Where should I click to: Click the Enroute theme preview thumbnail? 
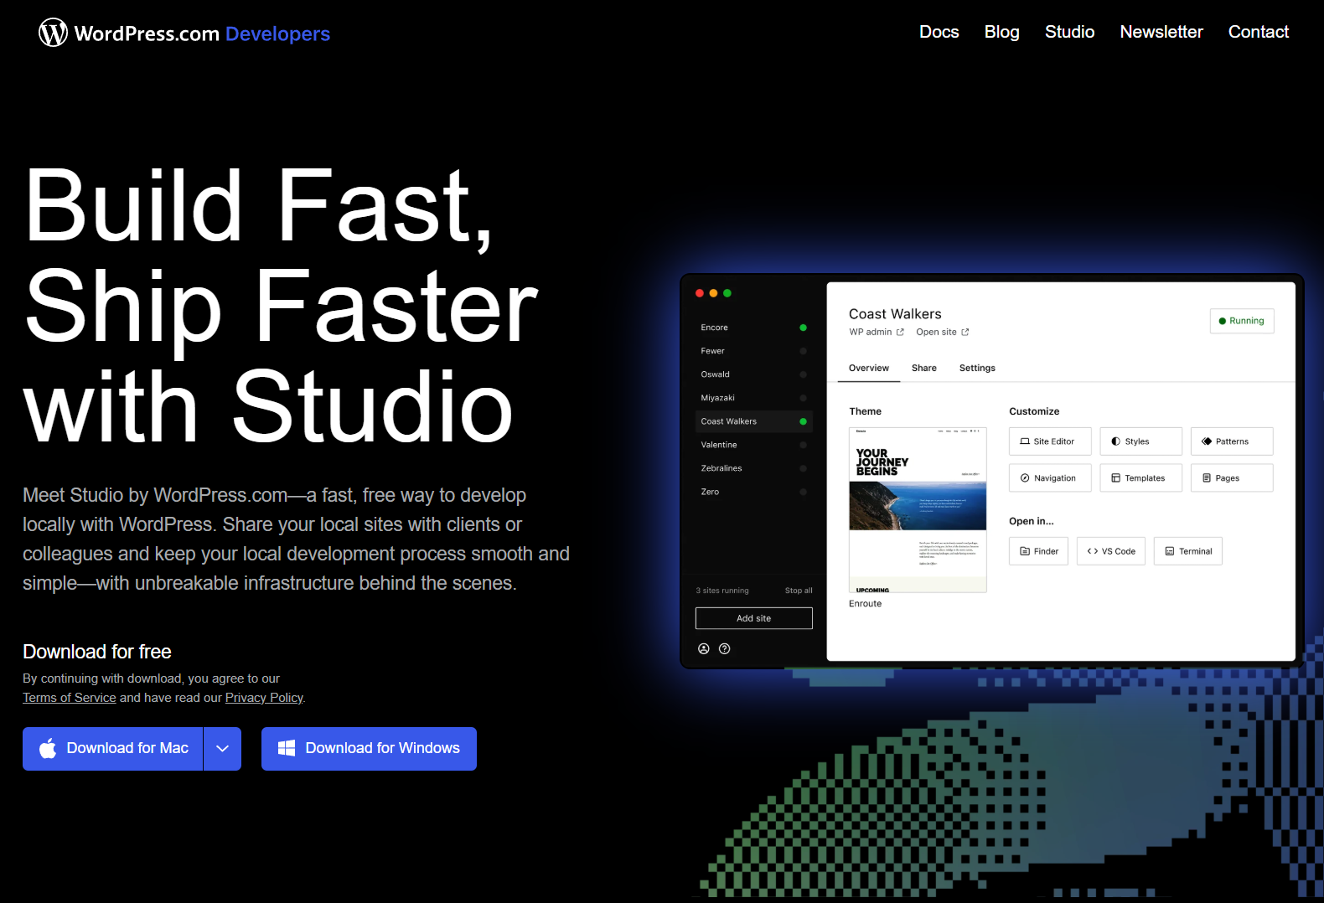(918, 509)
